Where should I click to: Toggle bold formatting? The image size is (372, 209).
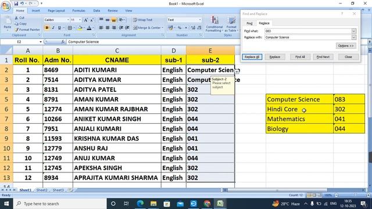pyautogui.click(x=46, y=28)
